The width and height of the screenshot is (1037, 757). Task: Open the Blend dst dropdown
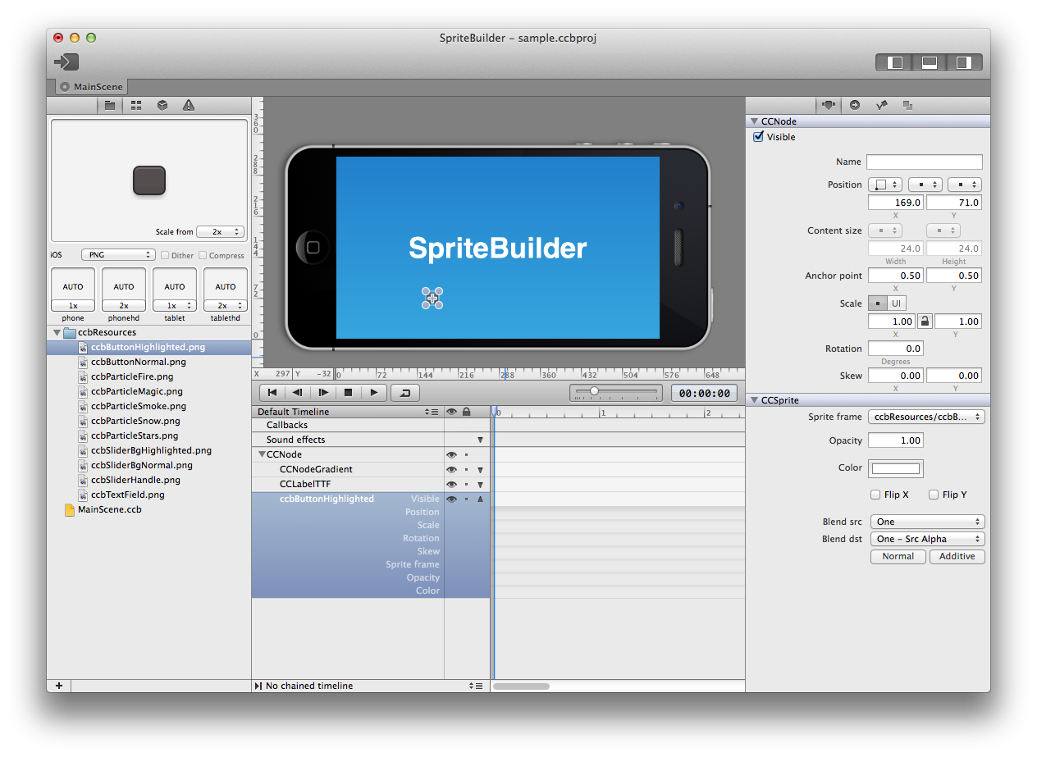[x=927, y=539]
